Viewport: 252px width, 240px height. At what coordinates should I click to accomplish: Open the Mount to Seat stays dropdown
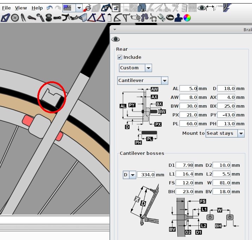(x=241, y=133)
